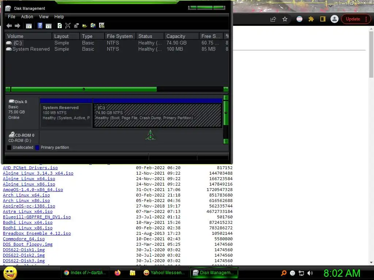
Task: Open the browser three-dot menu
Action: (x=366, y=19)
